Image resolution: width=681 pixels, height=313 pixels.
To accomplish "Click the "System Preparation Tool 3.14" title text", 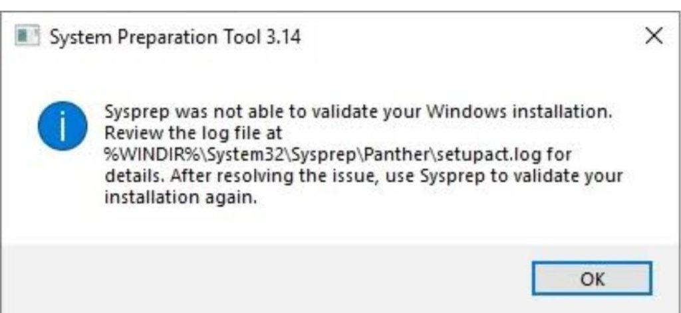I will click(175, 37).
